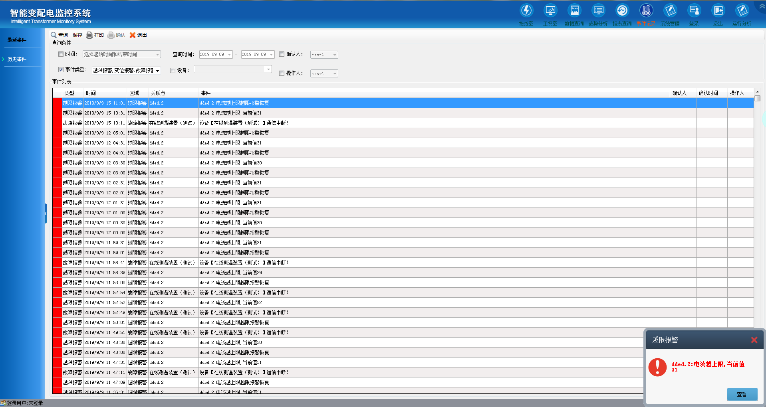The width and height of the screenshot is (766, 407).
Task: Toggle the 事件类型 checkbox
Action: (61, 70)
